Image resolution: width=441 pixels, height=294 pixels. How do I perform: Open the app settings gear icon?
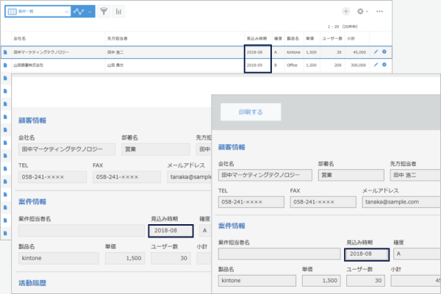coord(360,12)
